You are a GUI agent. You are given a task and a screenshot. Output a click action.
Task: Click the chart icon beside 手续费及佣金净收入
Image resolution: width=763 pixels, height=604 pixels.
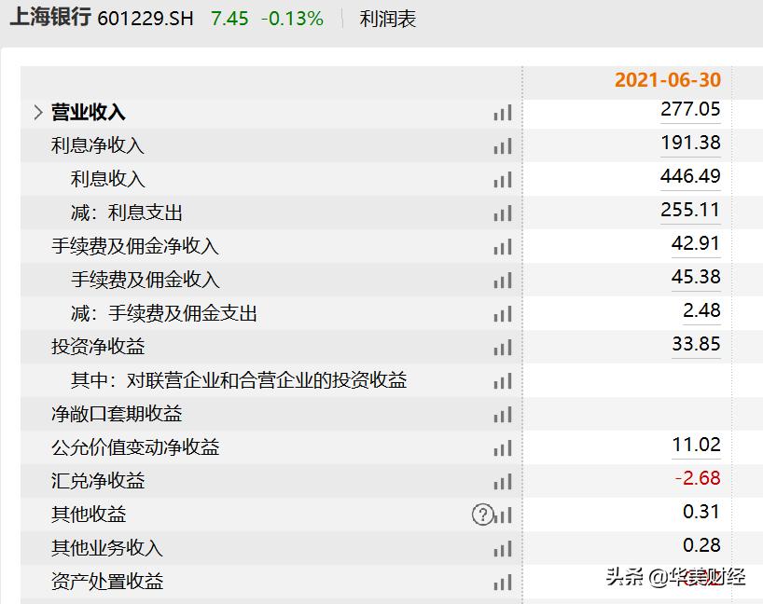[503, 246]
